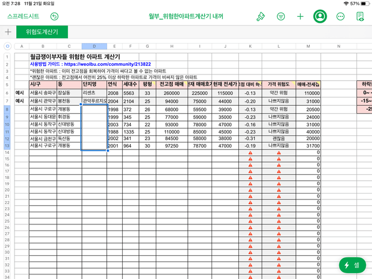Select row 14 header

7,152
